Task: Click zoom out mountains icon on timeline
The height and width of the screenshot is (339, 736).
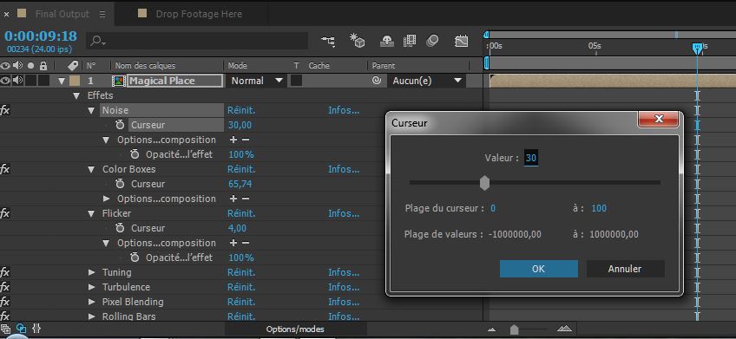Action: pos(491,329)
